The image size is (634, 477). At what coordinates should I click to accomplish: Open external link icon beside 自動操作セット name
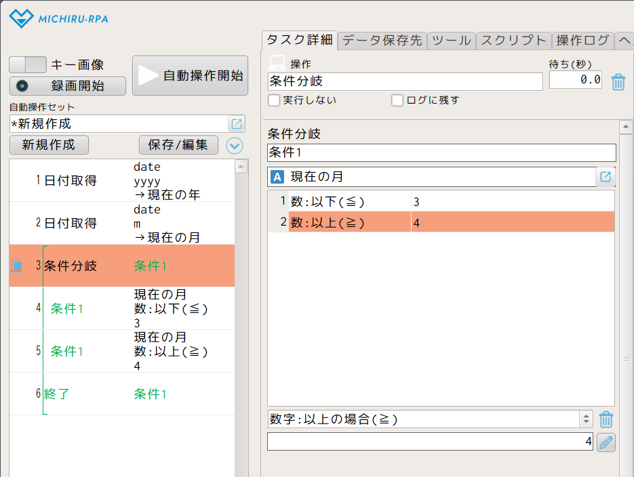point(236,124)
